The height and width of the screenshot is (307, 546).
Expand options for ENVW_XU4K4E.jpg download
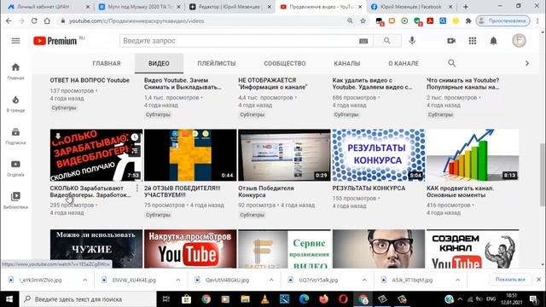tap(178, 280)
